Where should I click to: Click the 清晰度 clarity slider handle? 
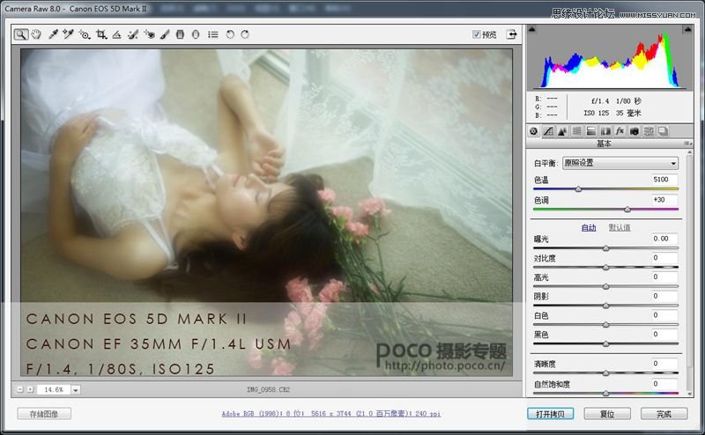(605, 373)
